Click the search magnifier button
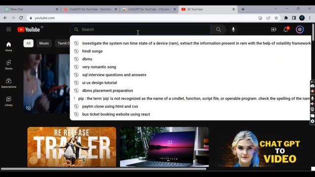 (219, 29)
